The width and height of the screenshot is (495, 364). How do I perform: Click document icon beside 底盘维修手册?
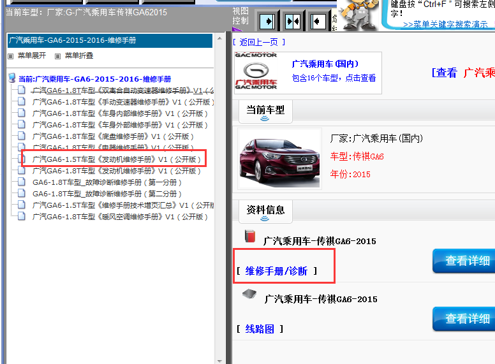(22, 136)
